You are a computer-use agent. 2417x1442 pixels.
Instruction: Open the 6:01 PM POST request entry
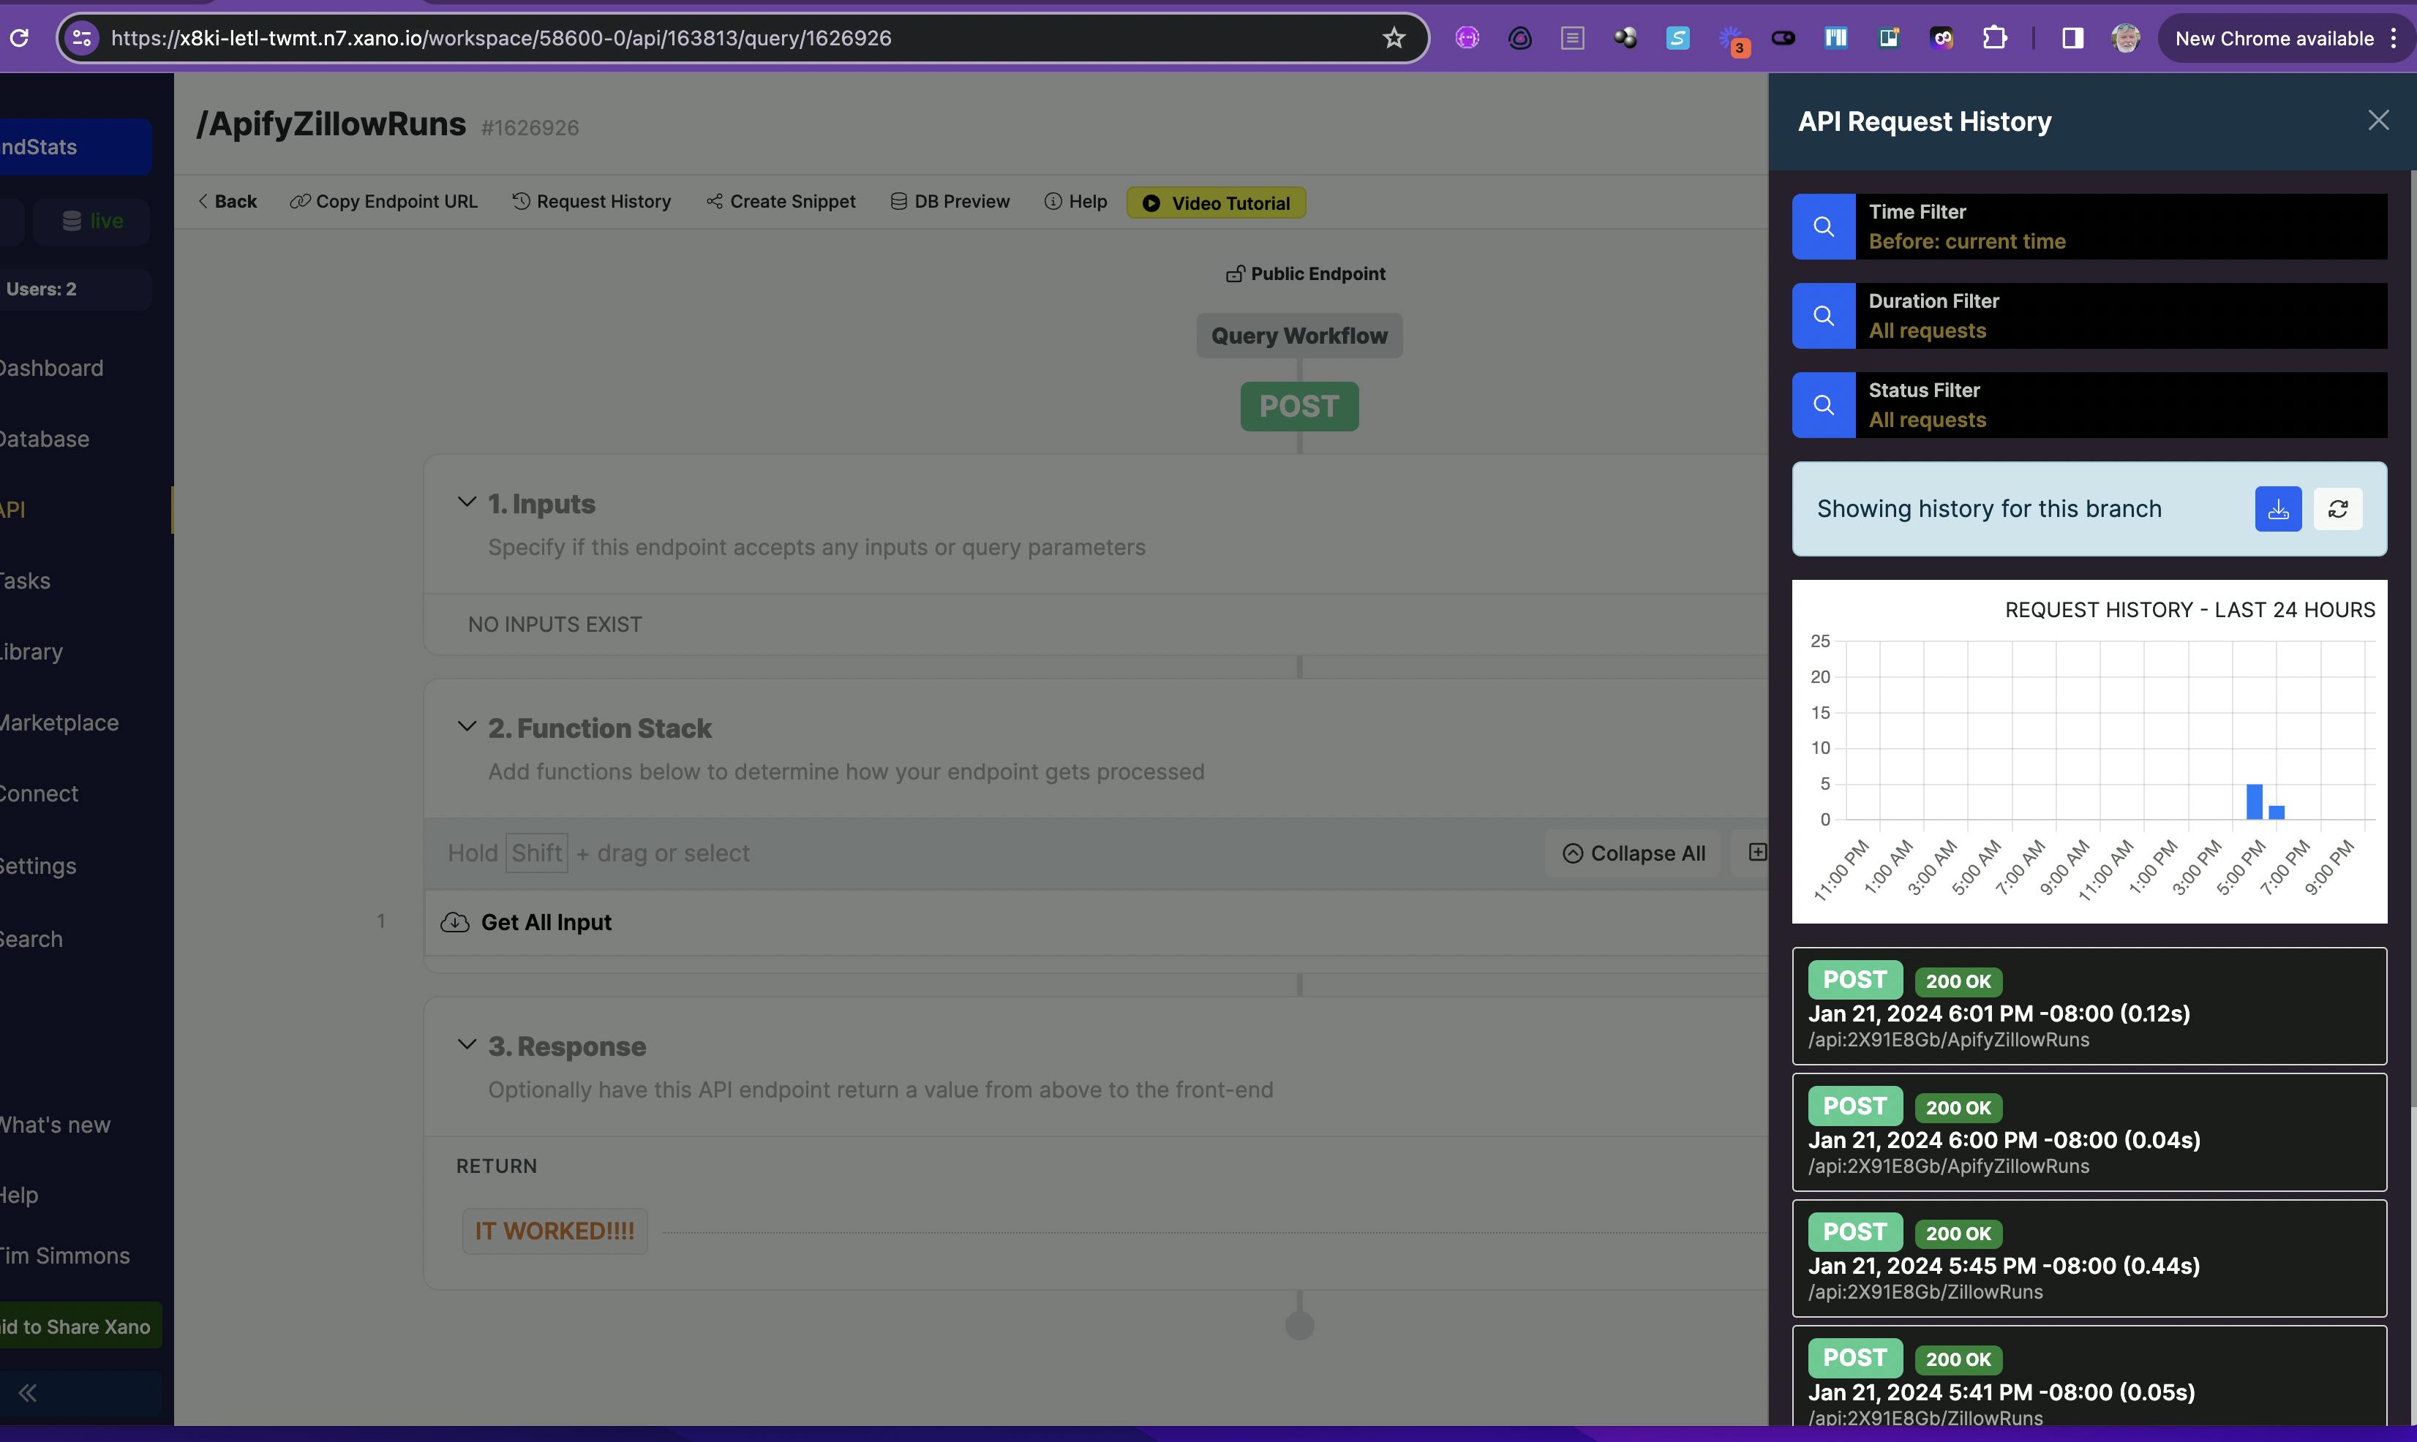(x=2089, y=1007)
